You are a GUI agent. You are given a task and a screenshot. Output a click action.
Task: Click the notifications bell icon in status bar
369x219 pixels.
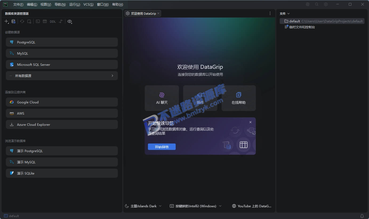(x=362, y=216)
